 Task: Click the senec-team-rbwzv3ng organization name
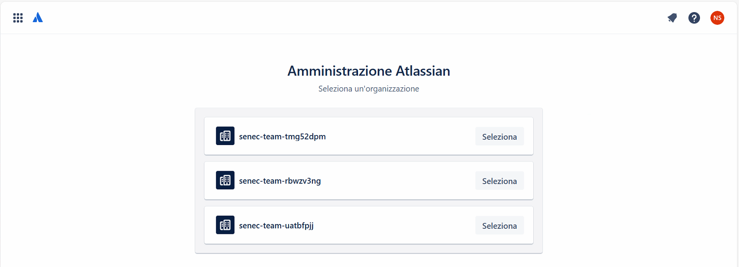tap(280, 181)
